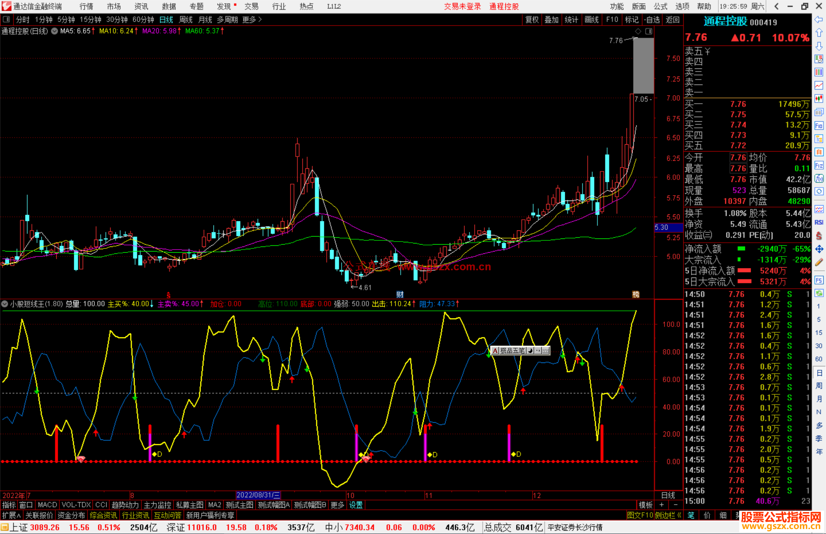Click the candlestick chart sidebar icon
The height and width of the screenshot is (534, 826).
(819, 99)
